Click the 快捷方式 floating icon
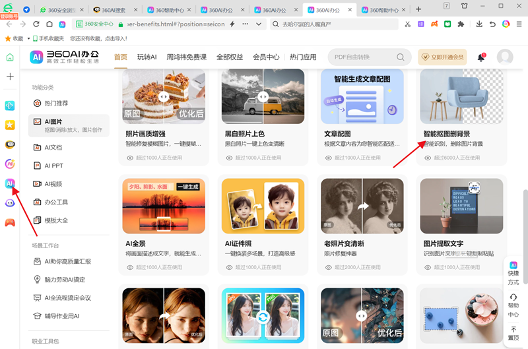Image resolution: width=528 pixels, height=349 pixels. (513, 273)
